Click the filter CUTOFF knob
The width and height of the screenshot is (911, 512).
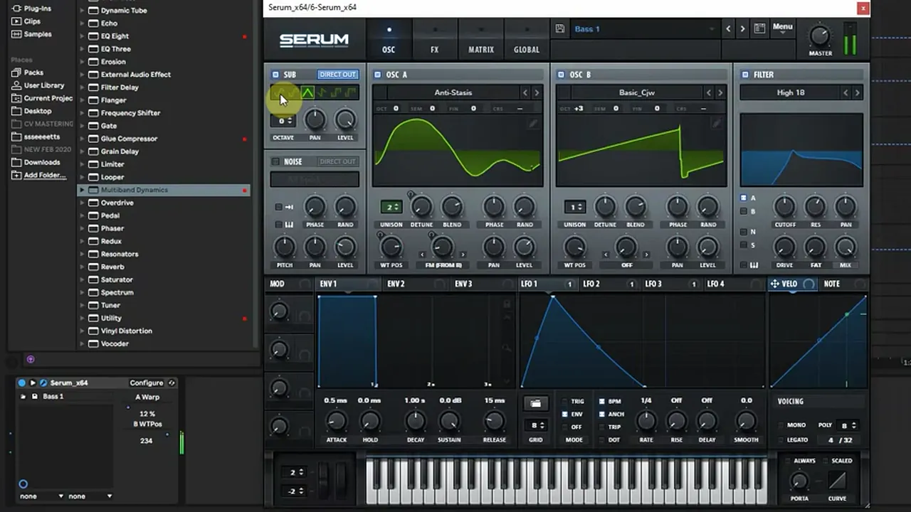(x=784, y=207)
